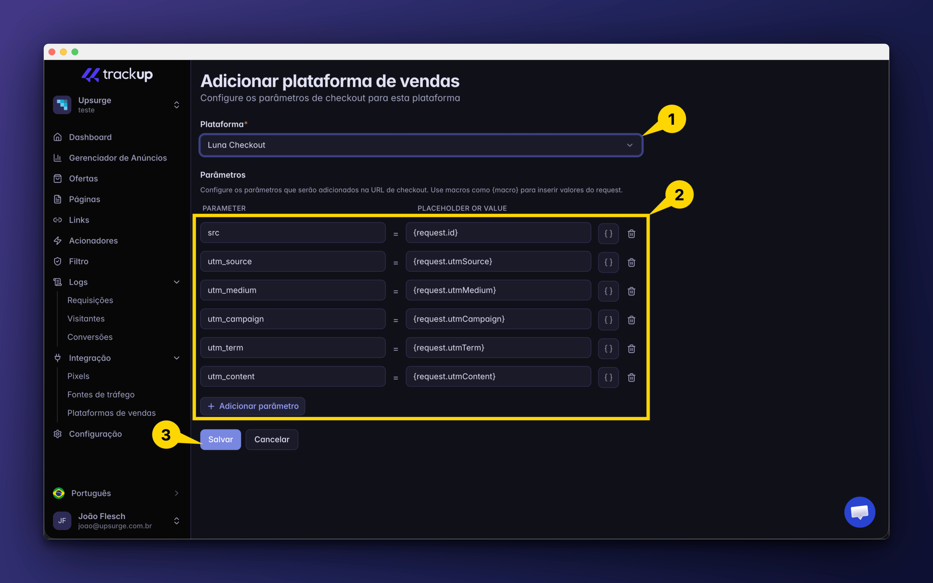The width and height of the screenshot is (933, 583).
Task: Click the Filtro shield icon
Action: pos(58,261)
